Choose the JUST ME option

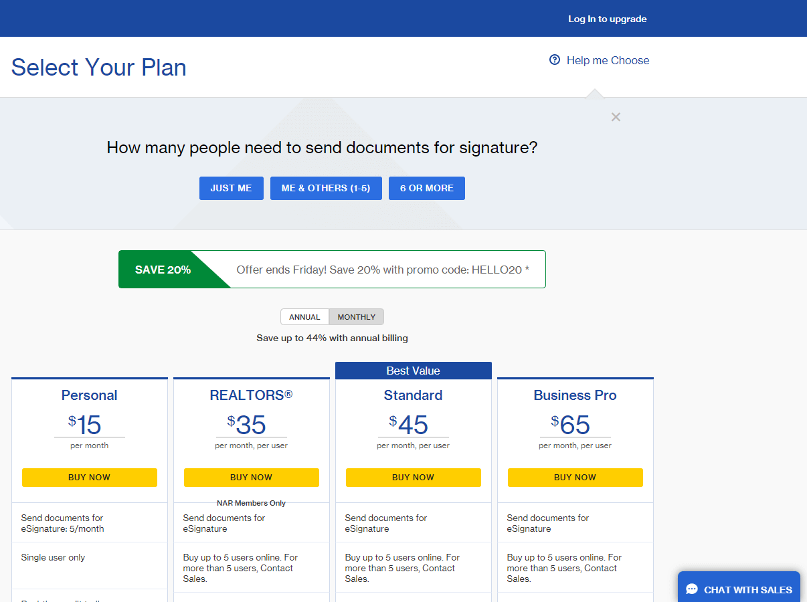[x=232, y=188]
